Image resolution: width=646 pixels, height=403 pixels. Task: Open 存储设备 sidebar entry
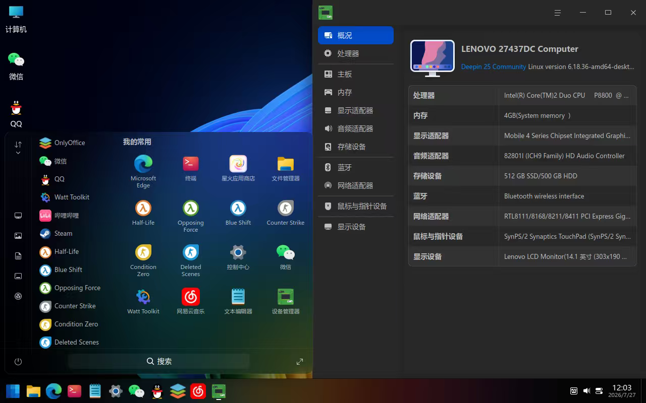click(x=356, y=147)
